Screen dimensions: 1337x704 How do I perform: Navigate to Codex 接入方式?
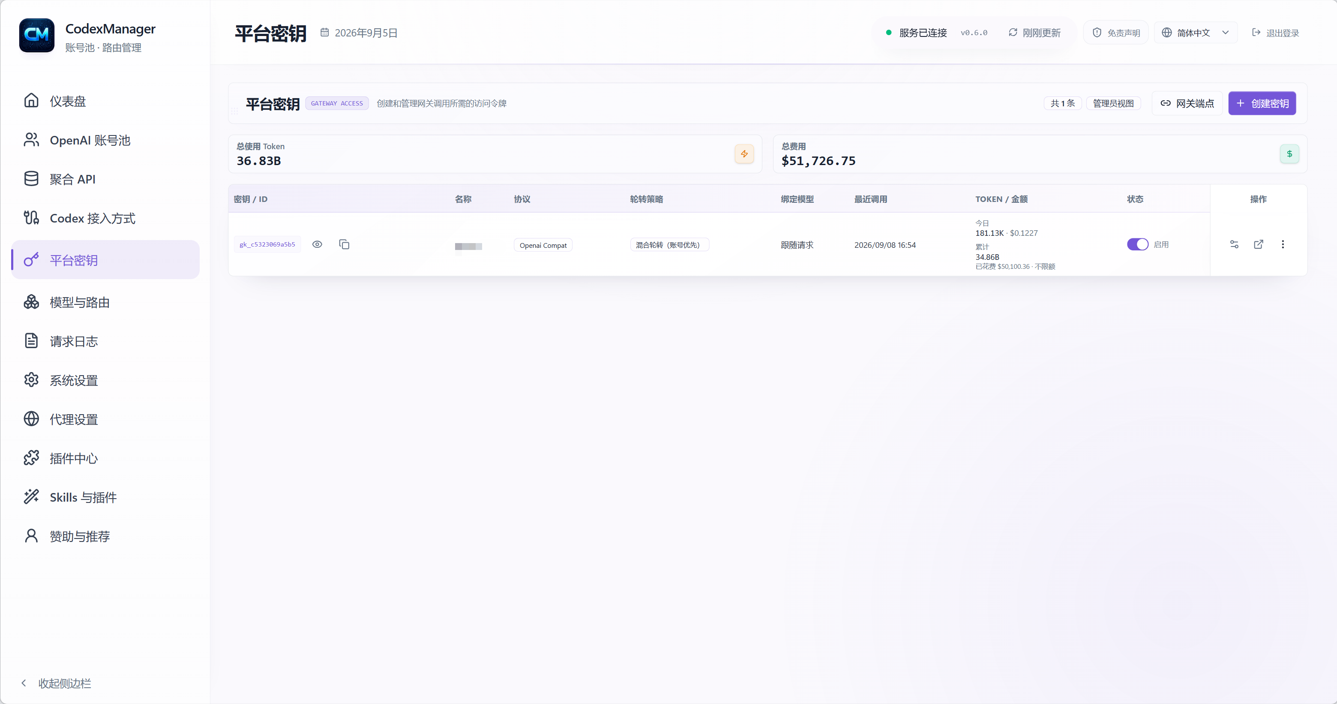(105, 218)
